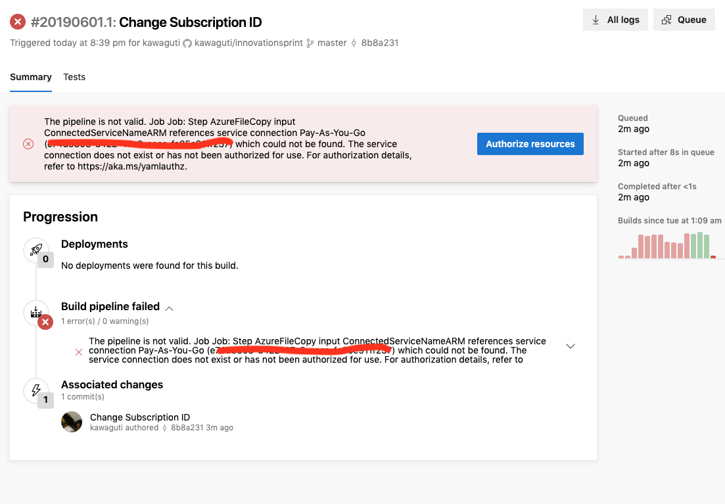Click the Queued label in side panel
725x504 pixels.
(x=632, y=118)
